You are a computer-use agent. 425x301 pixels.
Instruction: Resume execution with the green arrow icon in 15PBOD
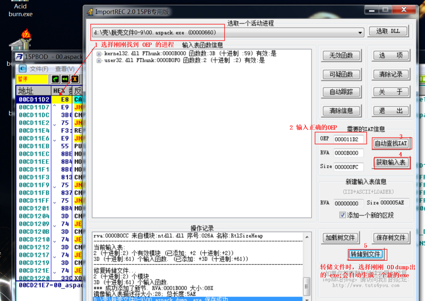coord(55,79)
